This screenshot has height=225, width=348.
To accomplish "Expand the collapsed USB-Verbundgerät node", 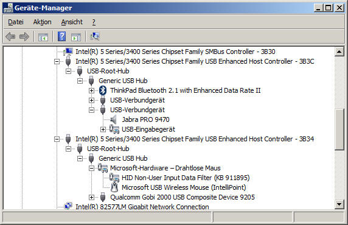I will [91, 101].
